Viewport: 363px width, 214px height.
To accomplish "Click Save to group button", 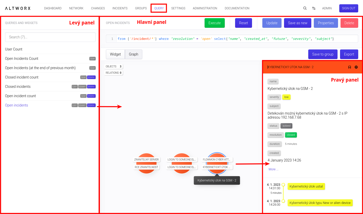I will click(323, 54).
